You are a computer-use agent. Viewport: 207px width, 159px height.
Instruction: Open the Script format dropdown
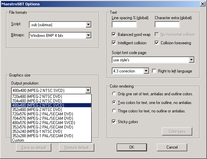point(89,24)
